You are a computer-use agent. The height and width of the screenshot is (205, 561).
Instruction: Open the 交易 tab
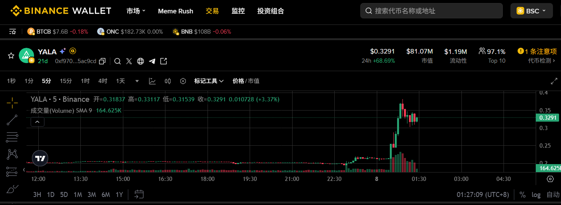click(212, 11)
